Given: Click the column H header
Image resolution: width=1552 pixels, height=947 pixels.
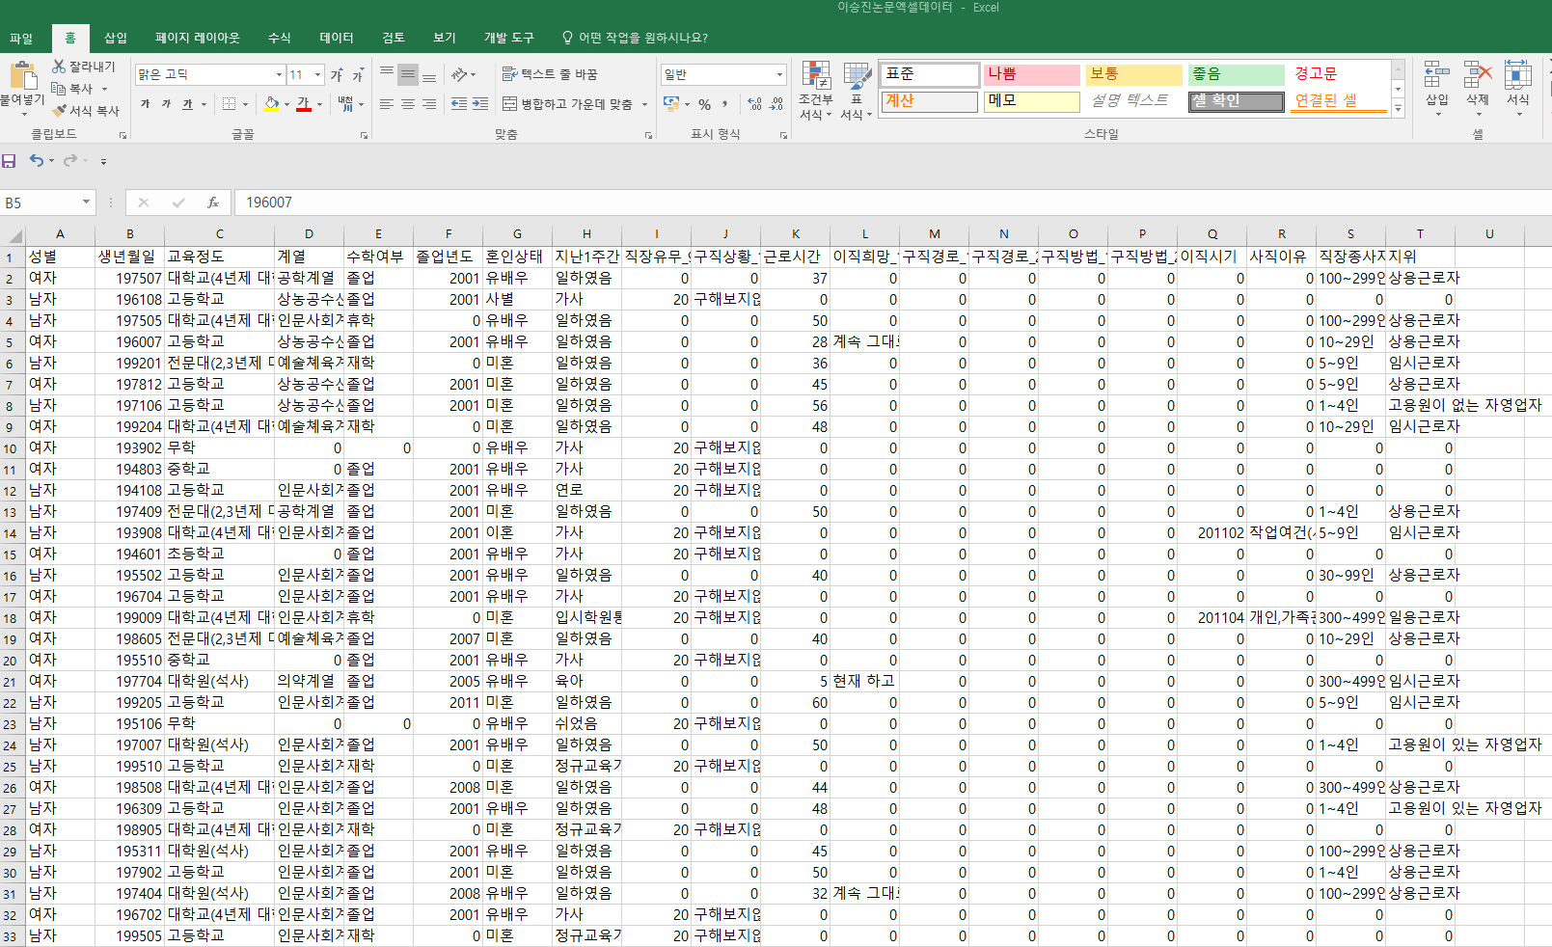Looking at the screenshot, I should [x=586, y=234].
